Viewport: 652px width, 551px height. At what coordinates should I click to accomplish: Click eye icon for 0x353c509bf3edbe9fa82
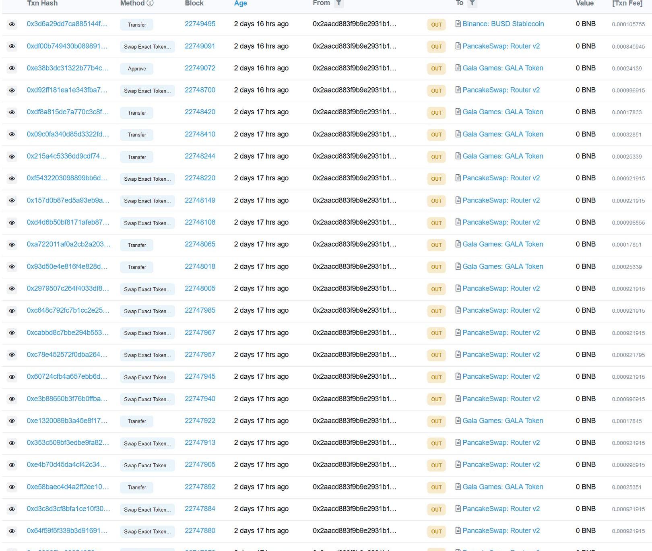12,443
